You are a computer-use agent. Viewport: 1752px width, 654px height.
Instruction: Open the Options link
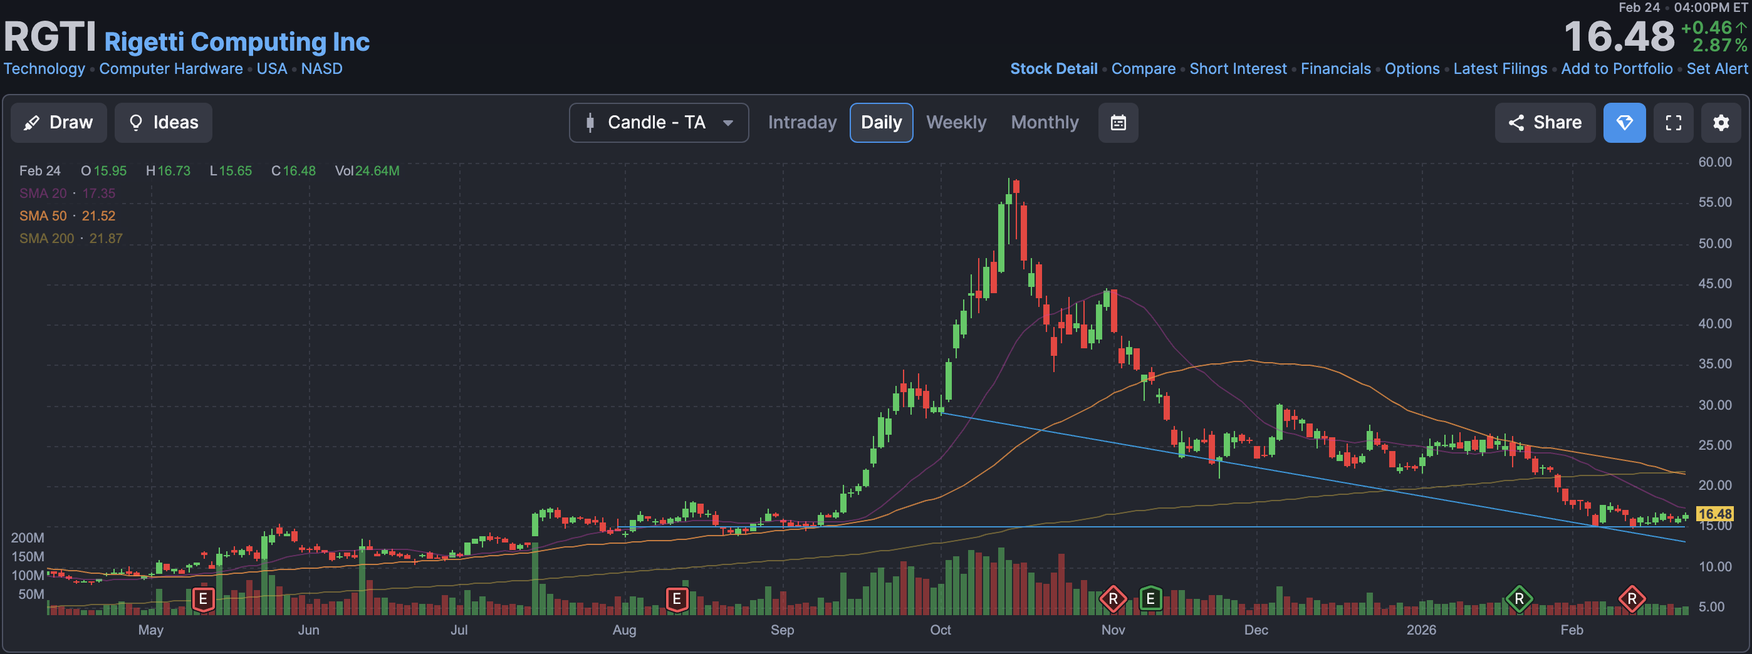(1412, 69)
